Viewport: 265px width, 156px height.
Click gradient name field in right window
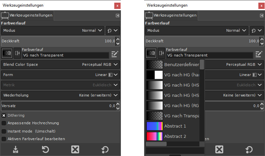click(209, 55)
